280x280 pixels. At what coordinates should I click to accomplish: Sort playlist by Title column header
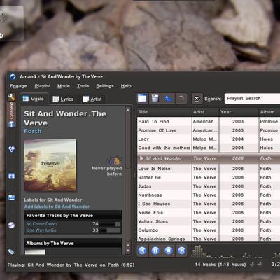click(164, 112)
